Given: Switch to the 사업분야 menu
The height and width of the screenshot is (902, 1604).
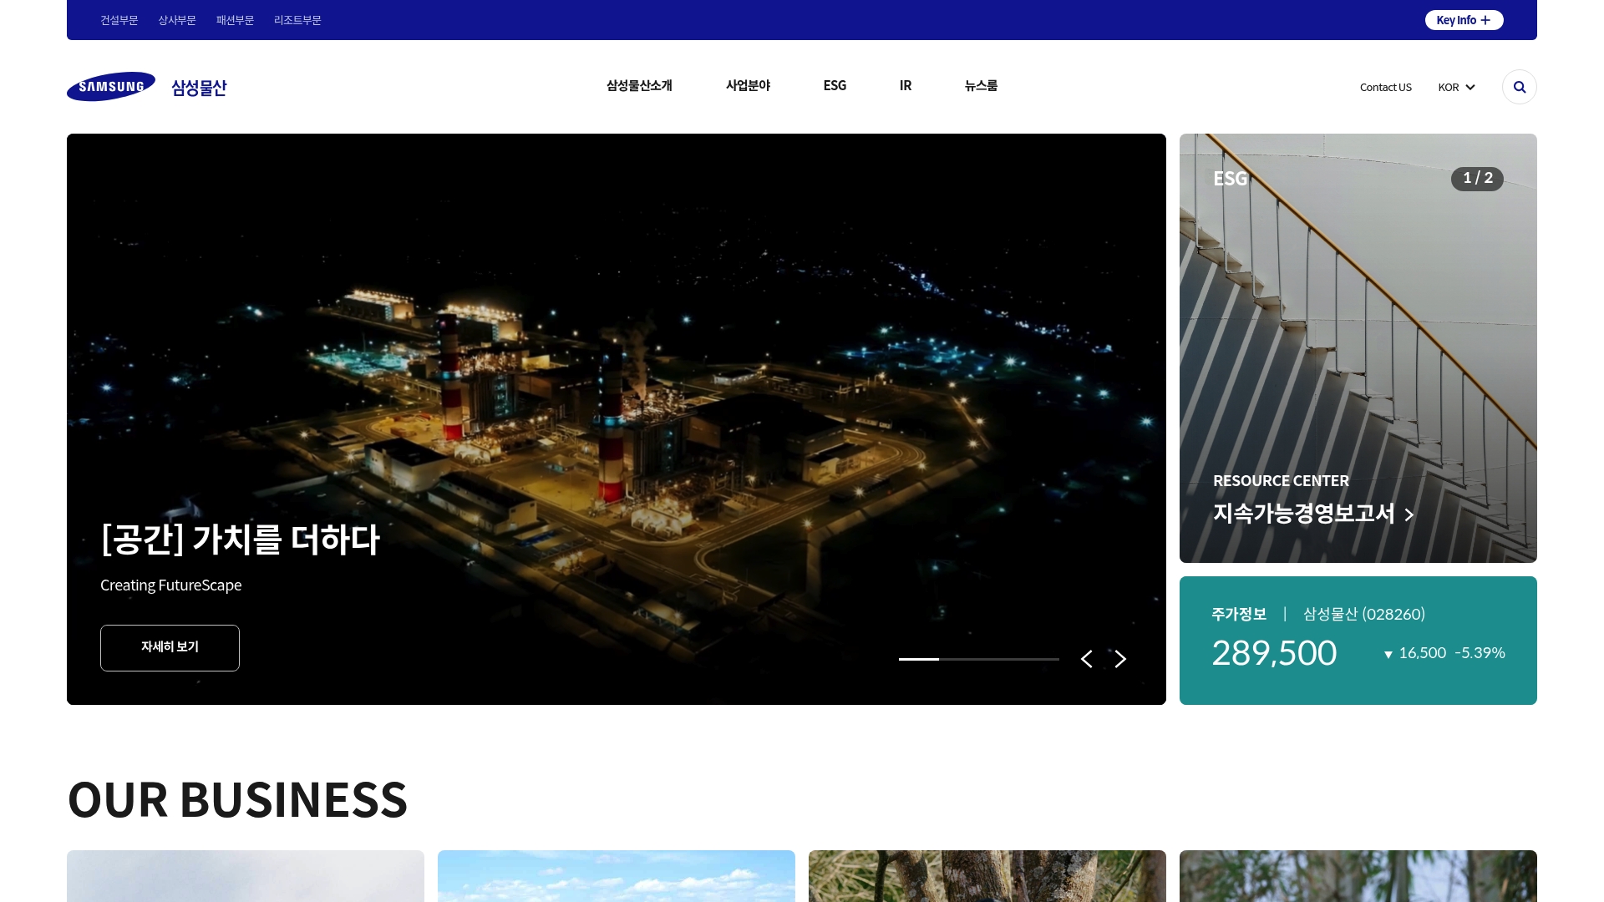Looking at the screenshot, I should 747,85.
